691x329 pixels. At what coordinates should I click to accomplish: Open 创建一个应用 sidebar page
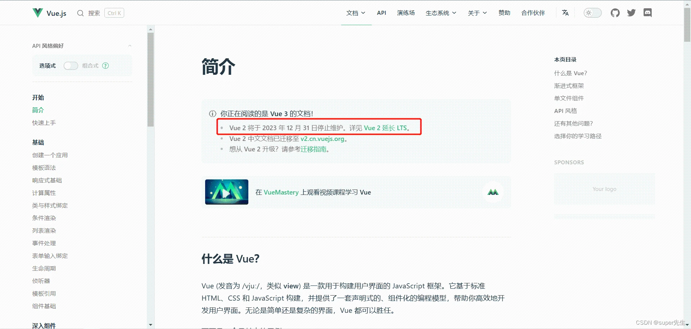click(50, 155)
